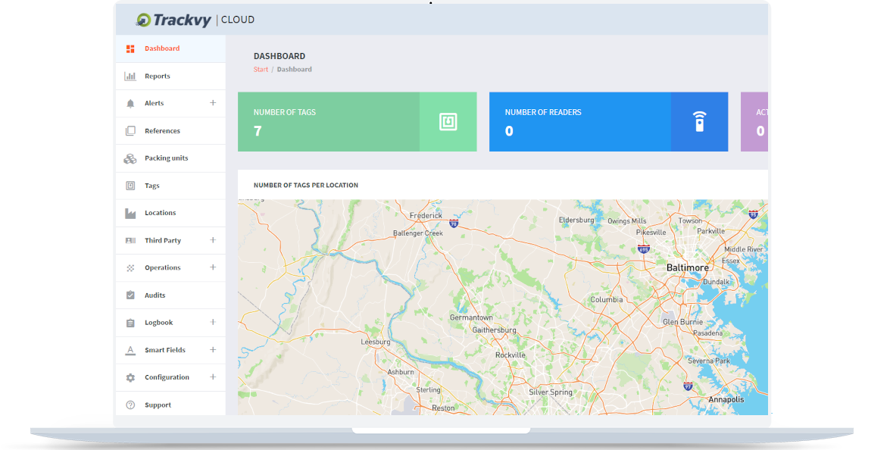Viewport: 890px width, 450px height.
Task: Click the partially visible purple stat card
Action: (756, 121)
